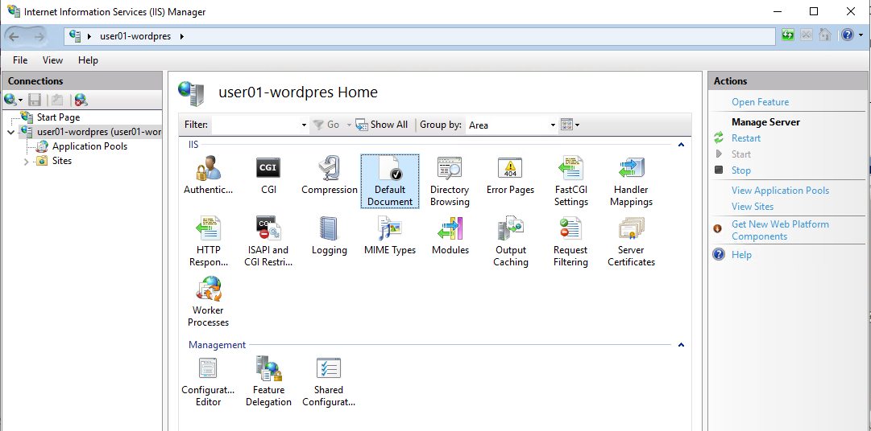Select Start Page in Connections tree

click(58, 117)
